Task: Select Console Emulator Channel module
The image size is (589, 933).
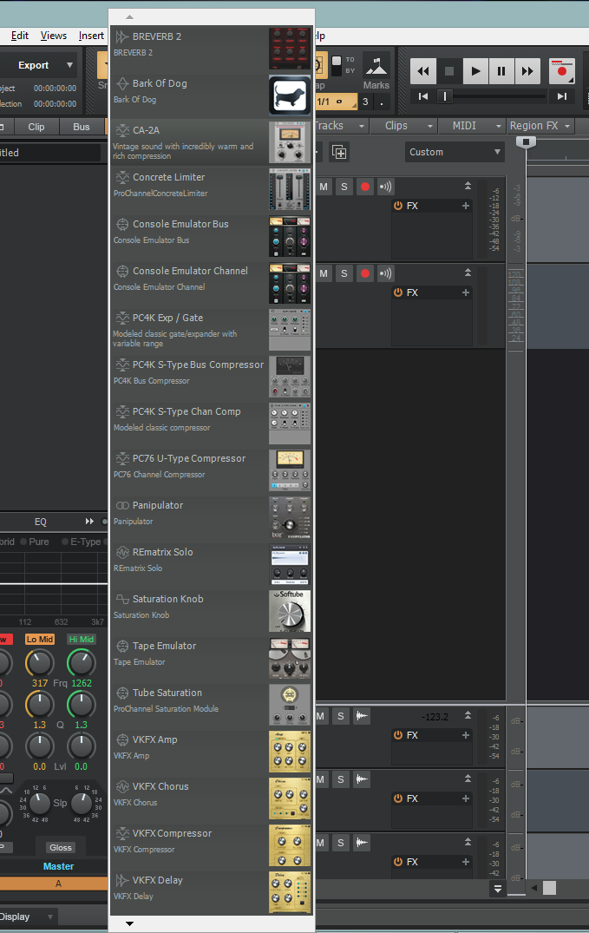Action: (211, 283)
